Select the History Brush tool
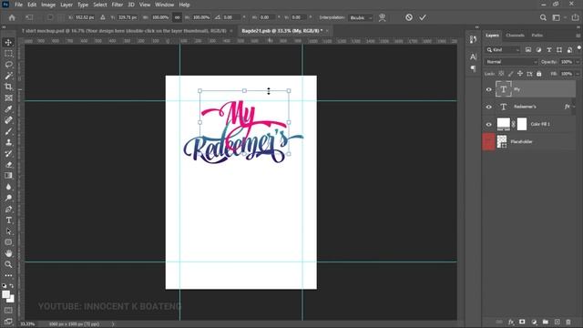The image size is (583, 328). (x=8, y=154)
